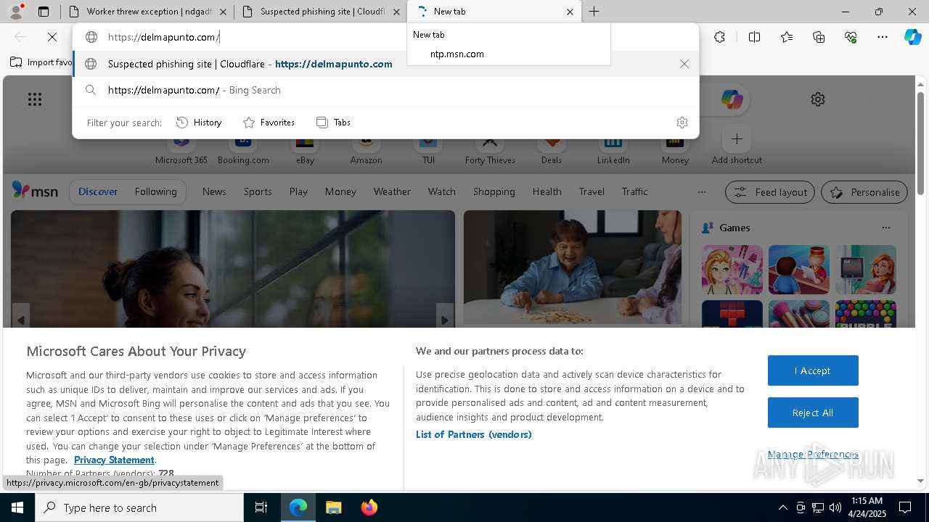Viewport: 929px width, 522px height.
Task: Select the Bing Search suggestion row
Action: pos(385,90)
